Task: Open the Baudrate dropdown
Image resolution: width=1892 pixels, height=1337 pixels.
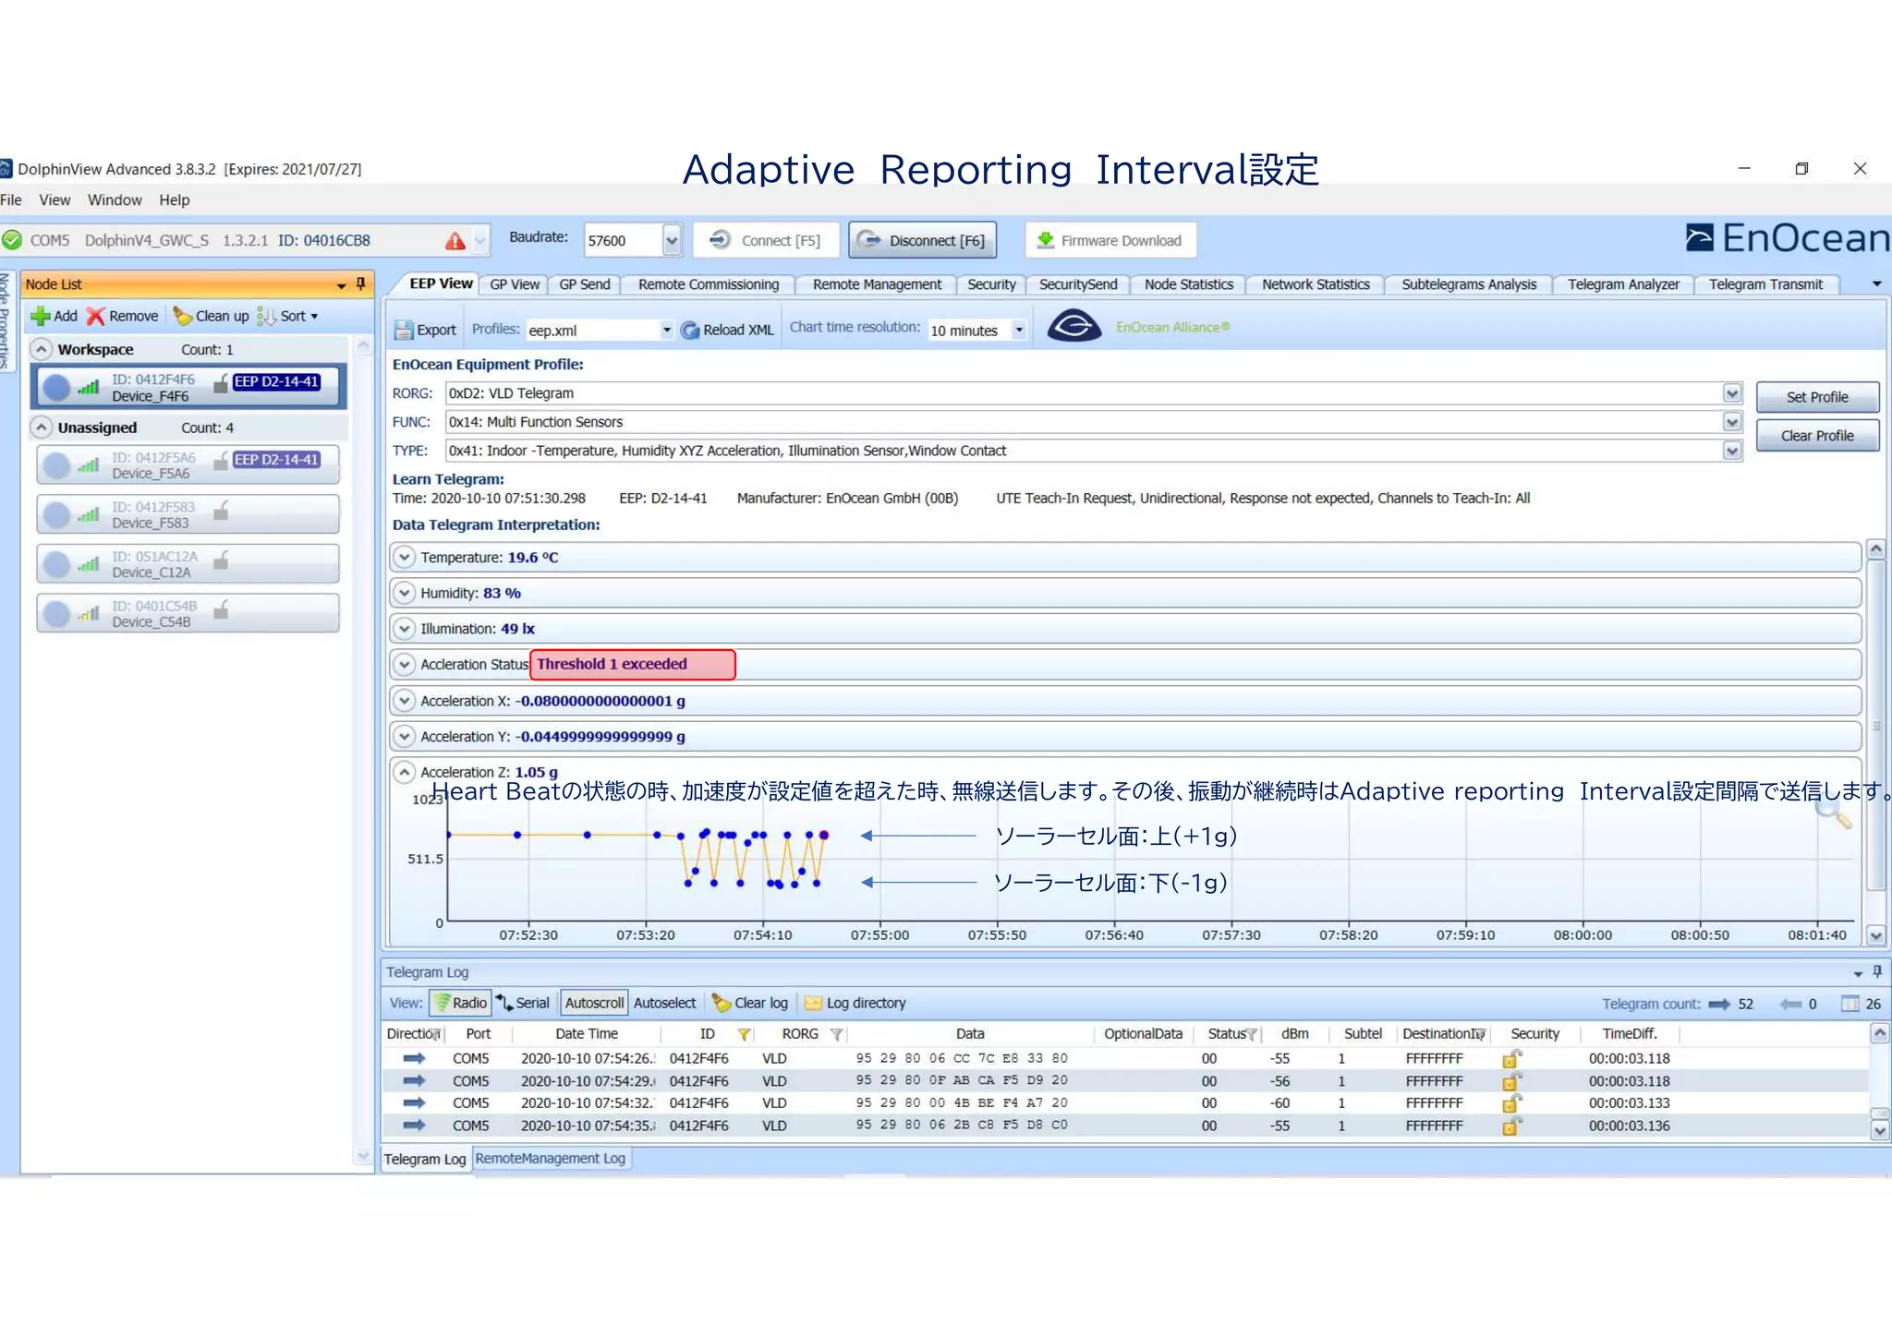Action: tap(672, 240)
